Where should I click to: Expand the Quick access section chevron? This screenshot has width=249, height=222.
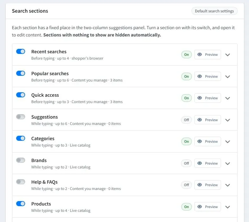[227, 98]
